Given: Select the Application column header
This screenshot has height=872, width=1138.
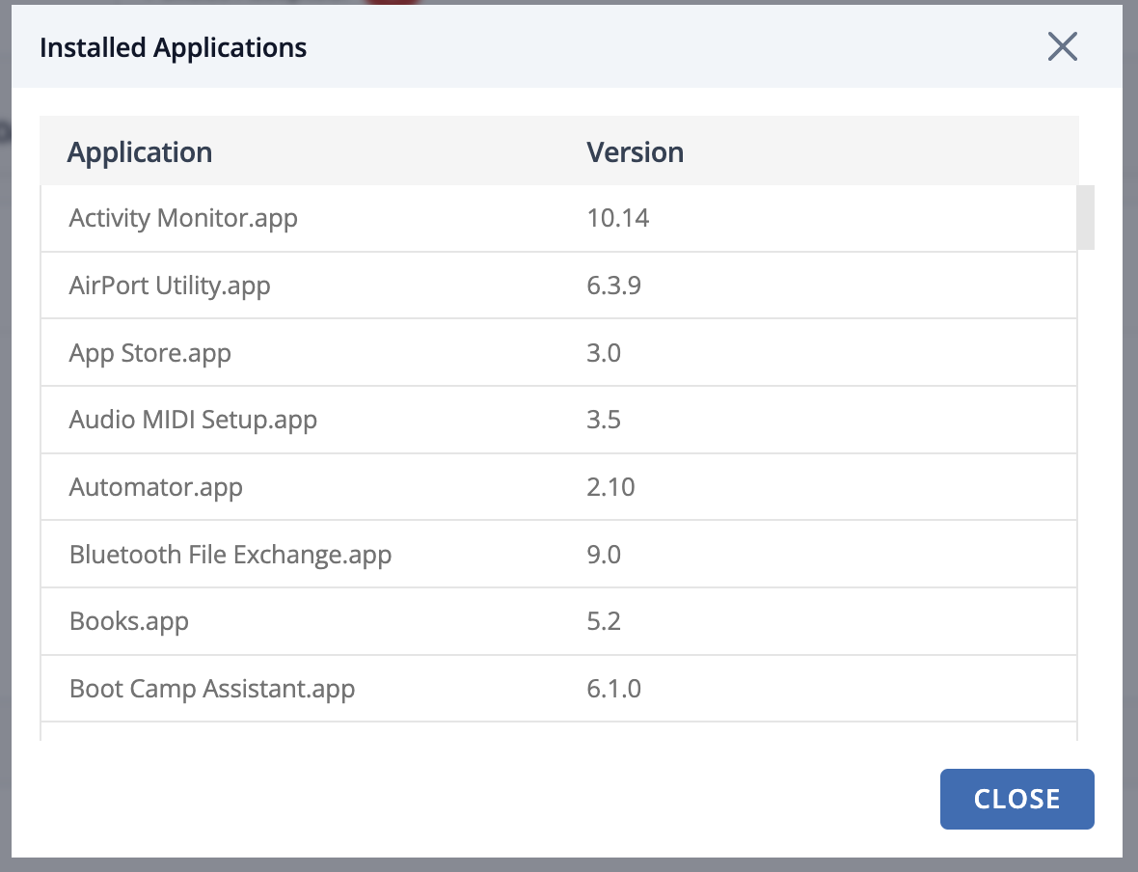Looking at the screenshot, I should [139, 152].
